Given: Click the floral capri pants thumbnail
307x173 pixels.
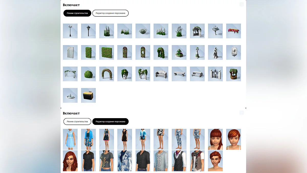Looking at the screenshot, I should click(x=179, y=139).
